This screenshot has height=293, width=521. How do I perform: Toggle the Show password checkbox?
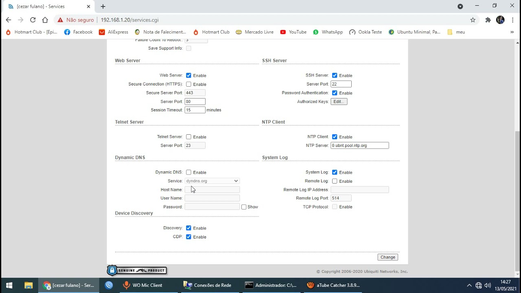coord(244,207)
